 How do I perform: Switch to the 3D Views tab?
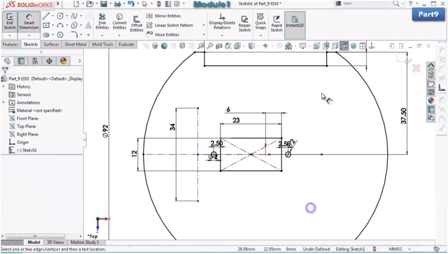(55, 242)
